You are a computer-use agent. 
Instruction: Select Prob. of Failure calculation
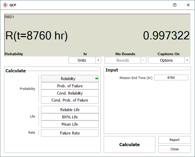pyautogui.click(x=70, y=86)
